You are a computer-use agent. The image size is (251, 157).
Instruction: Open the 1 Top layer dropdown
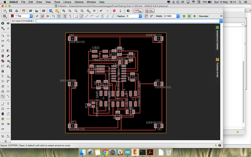point(31,16)
